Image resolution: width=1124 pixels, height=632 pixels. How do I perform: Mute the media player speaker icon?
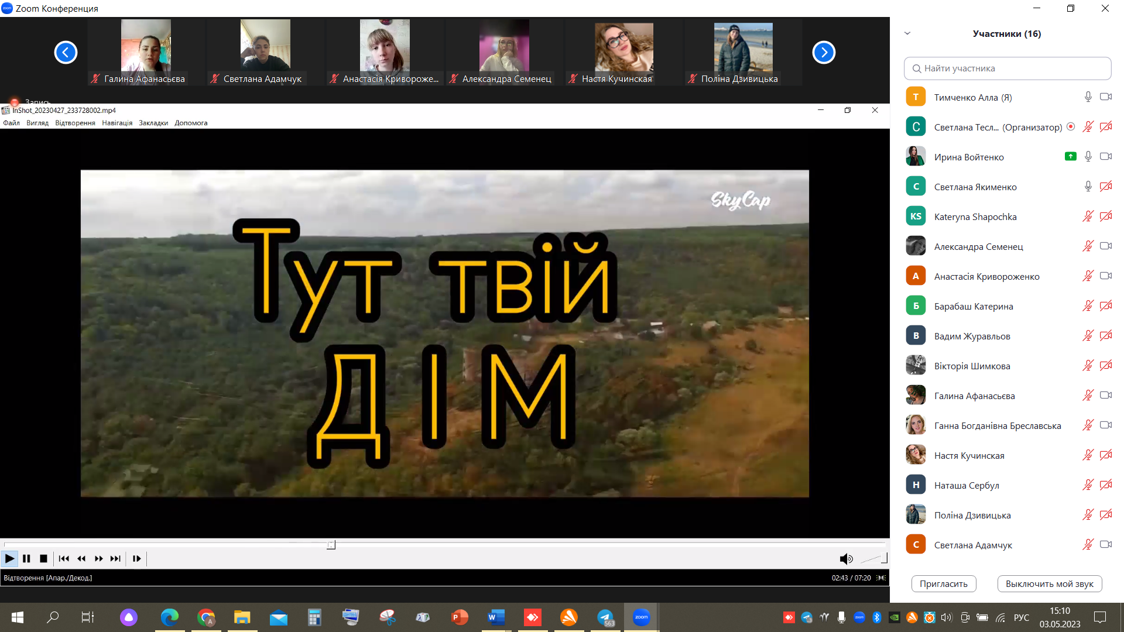845,559
